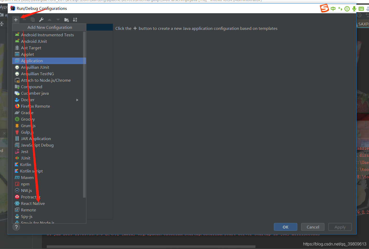Click the Sogou soft keyboard icon
The image size is (369, 249).
361,9
